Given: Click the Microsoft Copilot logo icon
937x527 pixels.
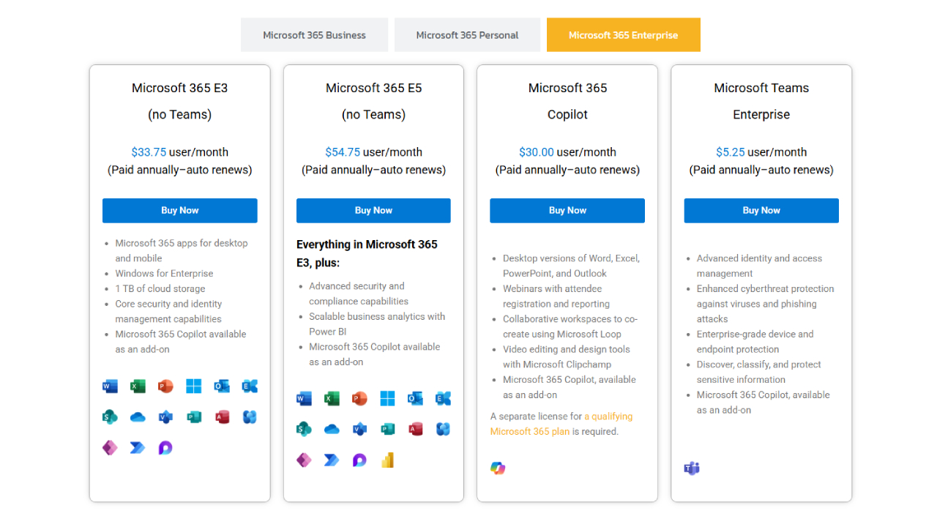Looking at the screenshot, I should 498,468.
